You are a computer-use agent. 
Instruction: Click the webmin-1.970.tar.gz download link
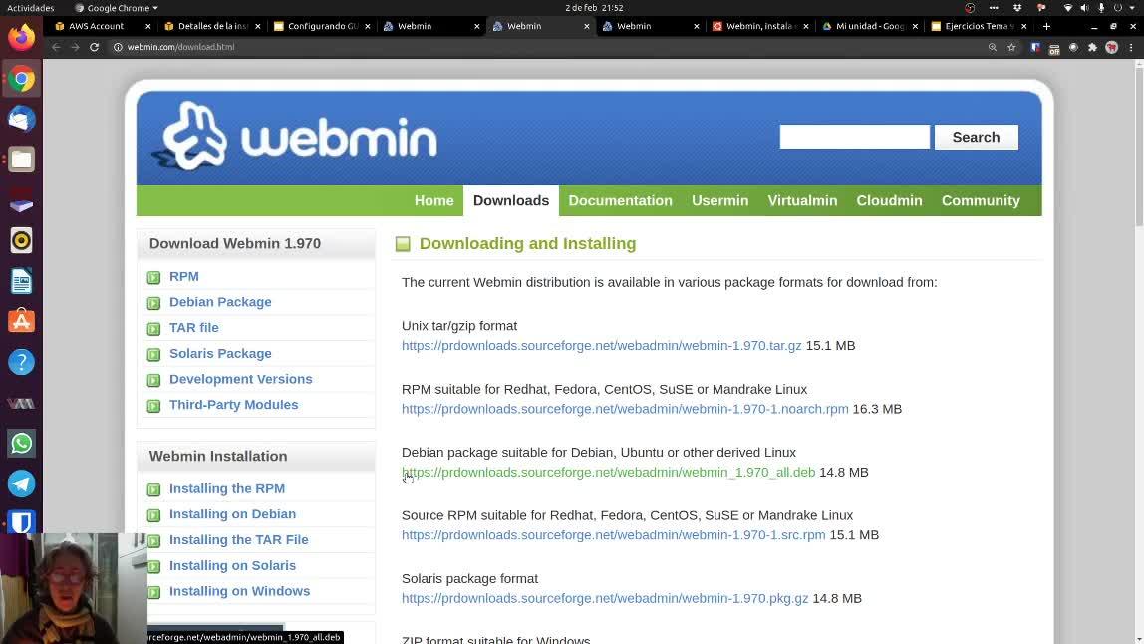(x=601, y=345)
